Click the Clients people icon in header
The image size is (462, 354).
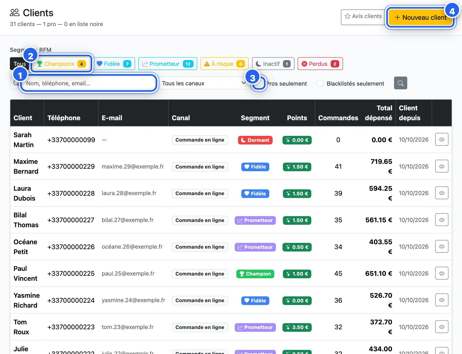tap(15, 13)
